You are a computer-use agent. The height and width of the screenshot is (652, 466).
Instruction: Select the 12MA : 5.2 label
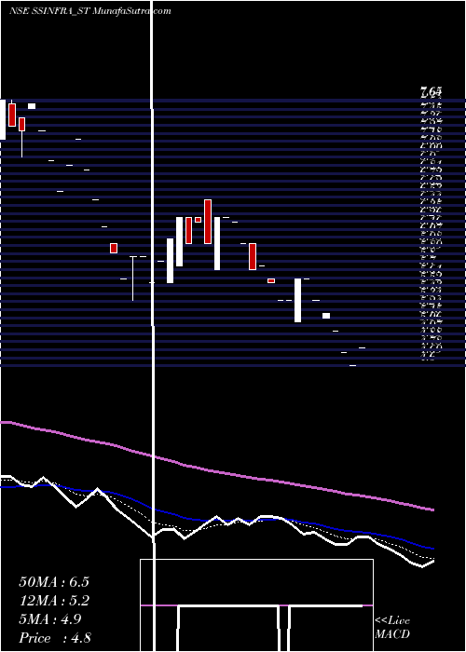point(54,601)
